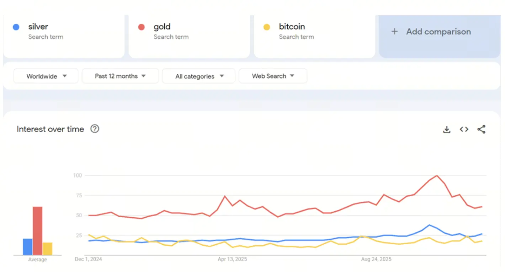Open the All categories dropdown
The width and height of the screenshot is (505, 272).
pos(198,76)
